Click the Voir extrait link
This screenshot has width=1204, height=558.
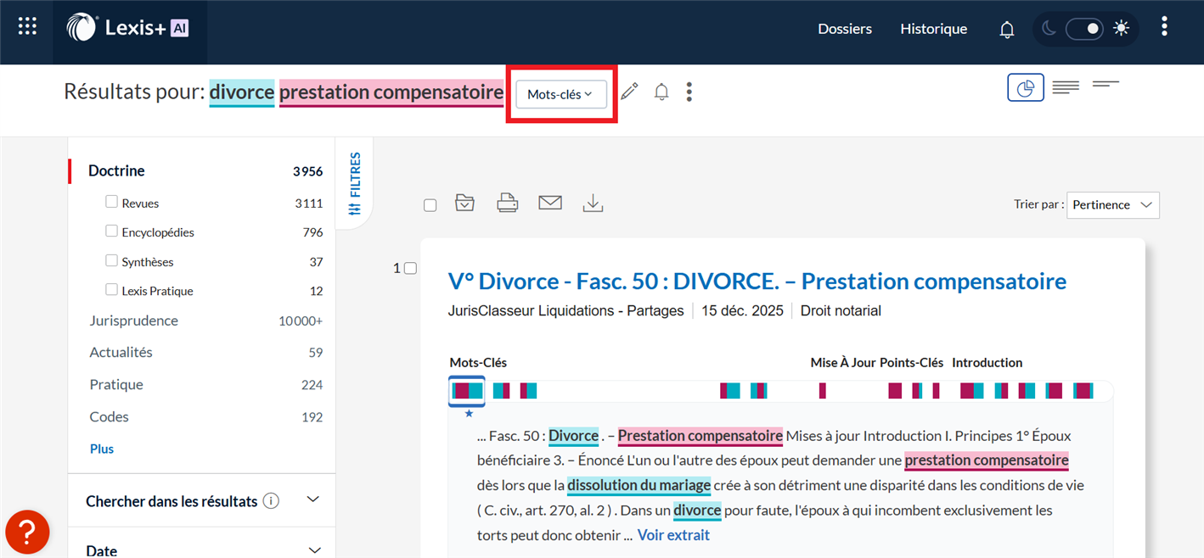673,535
